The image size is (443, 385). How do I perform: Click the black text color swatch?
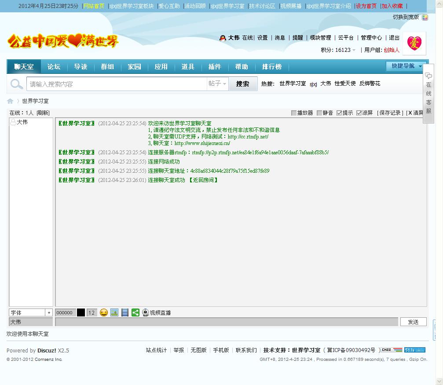(81, 312)
